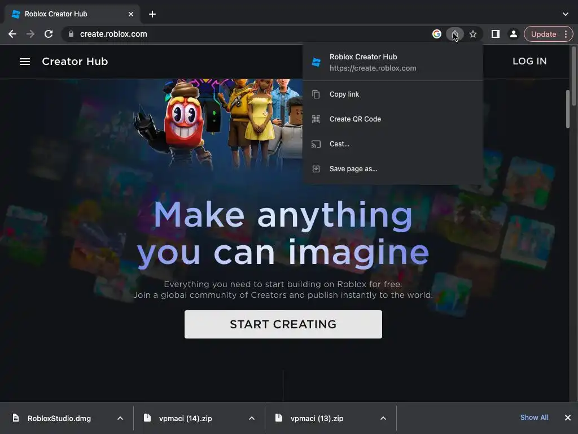The image size is (578, 434).
Task: Click the vpmaci (14).zip file icon
Action: (x=147, y=418)
